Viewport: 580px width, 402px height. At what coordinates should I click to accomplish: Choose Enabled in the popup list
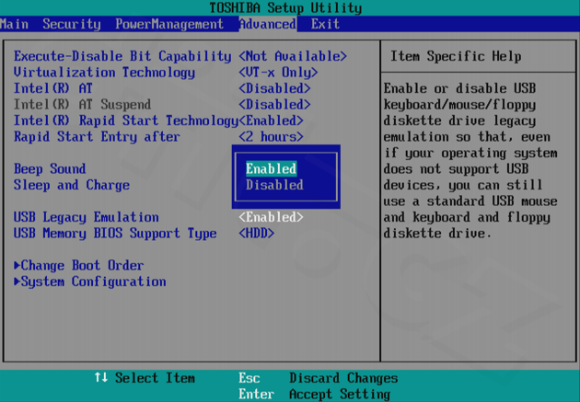tap(272, 168)
